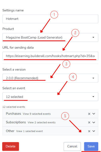
Task: Open the event selection dropdown arrow
Action: 93,97
